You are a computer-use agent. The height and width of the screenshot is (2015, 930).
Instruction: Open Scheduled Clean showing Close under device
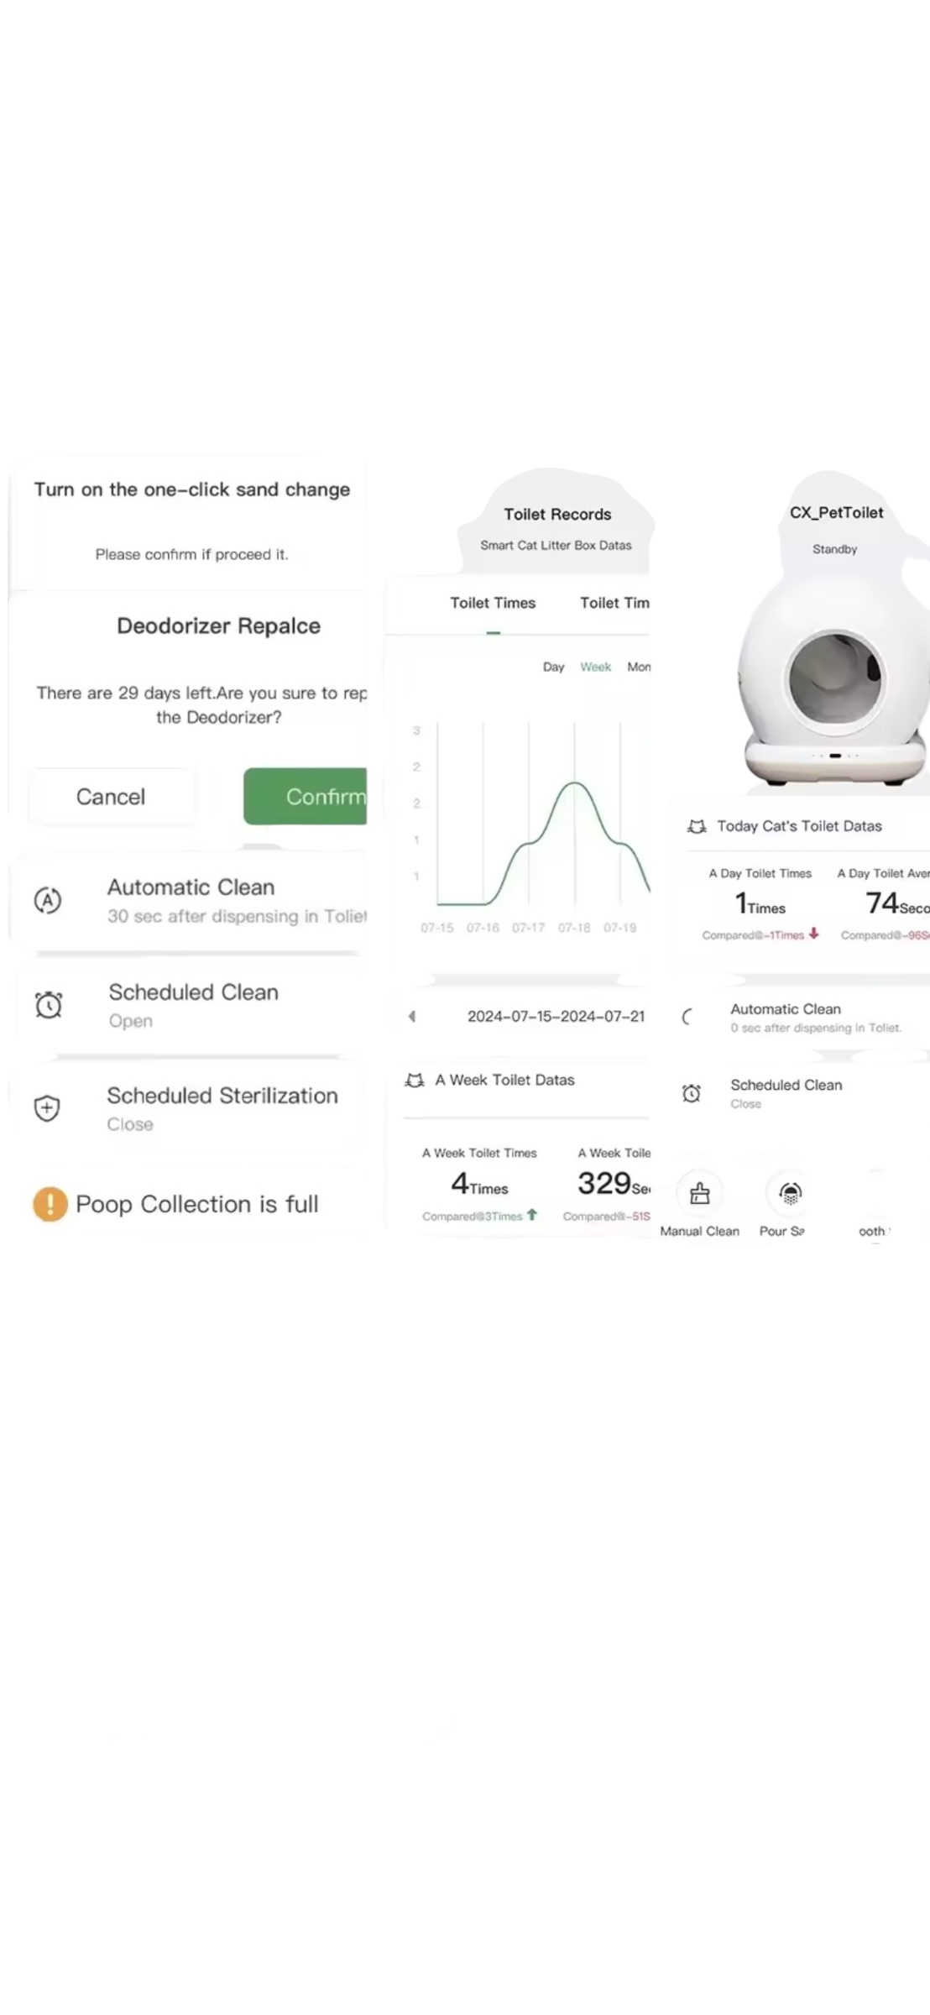pos(802,1093)
